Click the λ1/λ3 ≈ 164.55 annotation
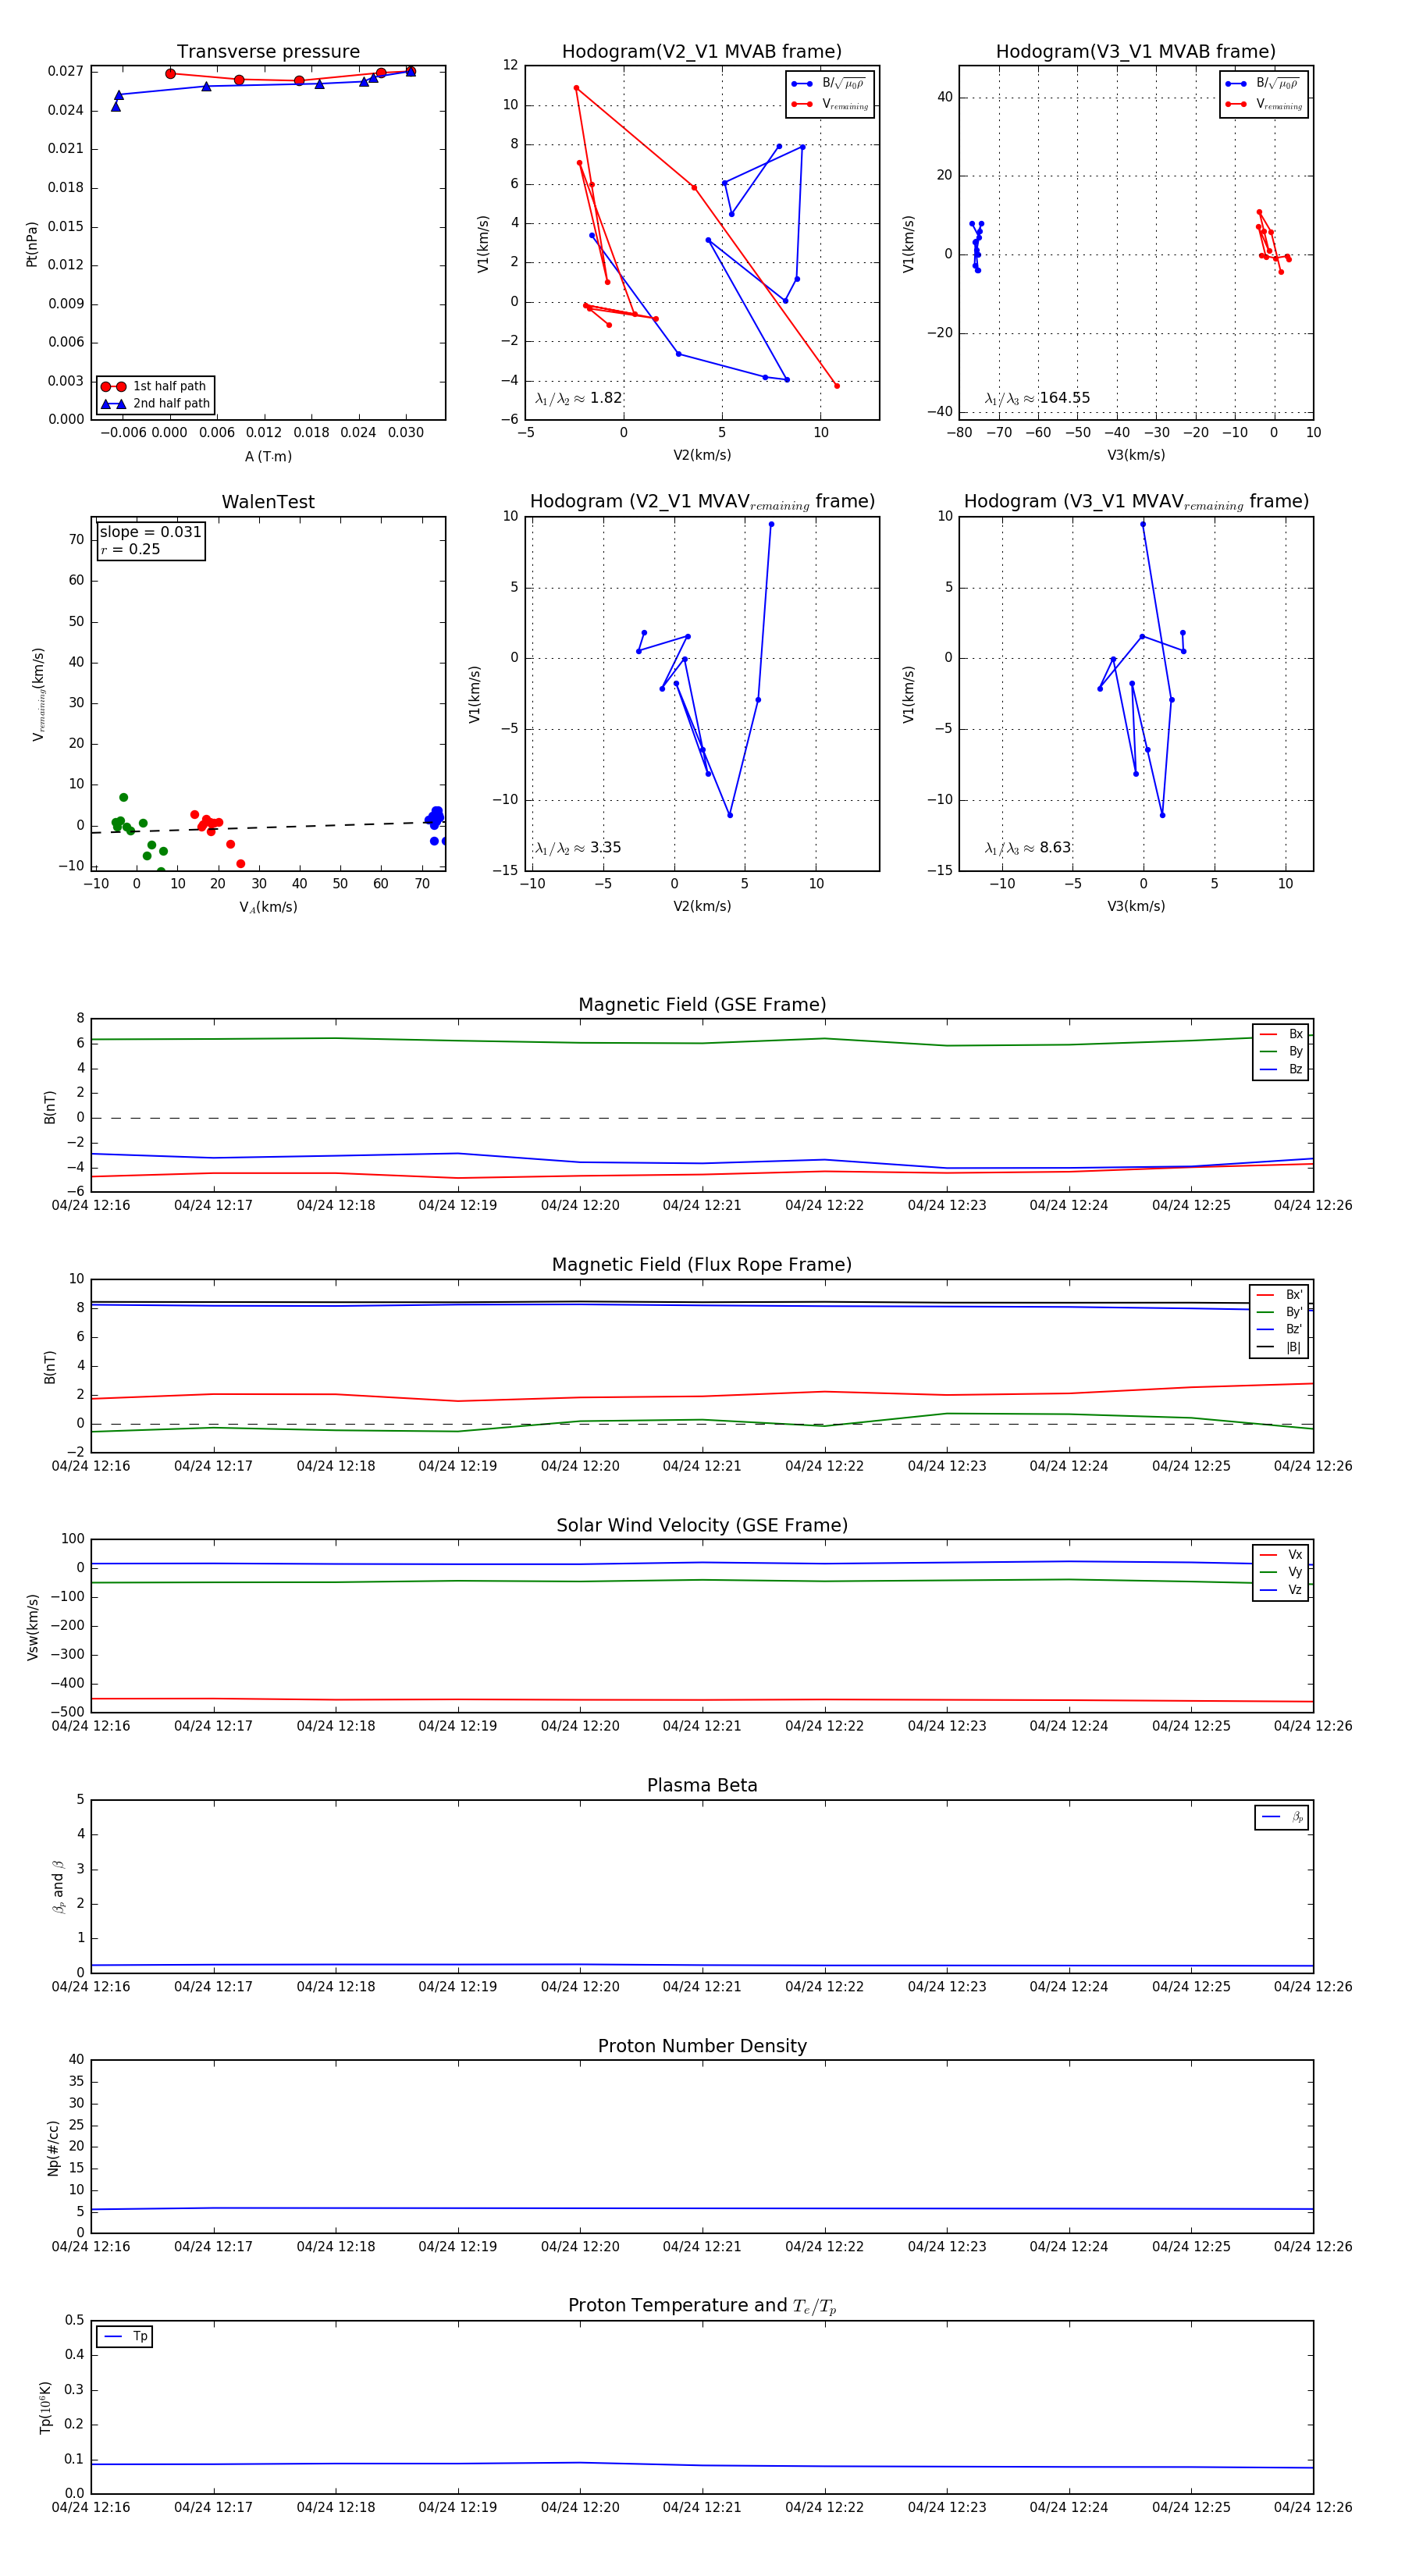The height and width of the screenshot is (2576, 1405). (x=1037, y=398)
